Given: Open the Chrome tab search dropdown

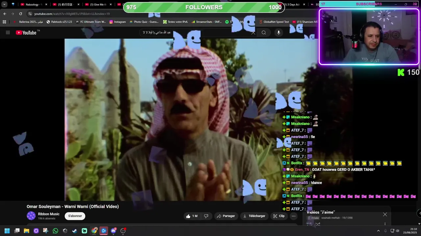Looking at the screenshot, I should [4, 5].
